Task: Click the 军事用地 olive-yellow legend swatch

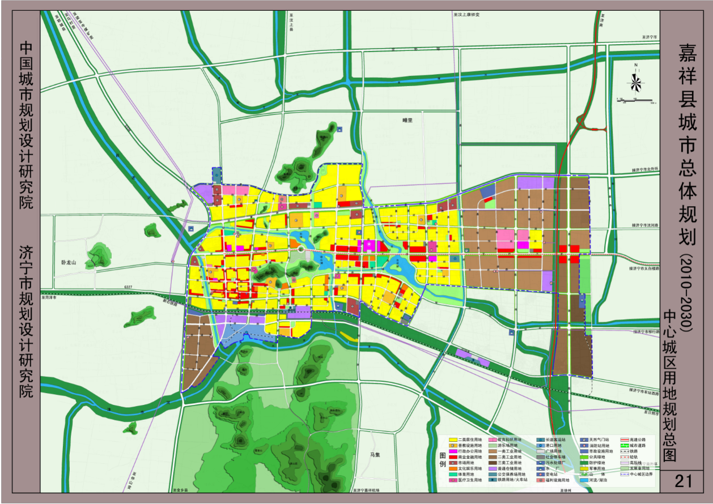Action: (x=584, y=469)
